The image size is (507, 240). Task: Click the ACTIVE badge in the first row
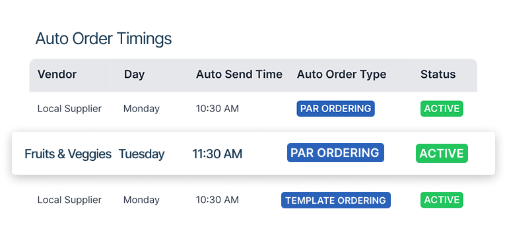[x=442, y=109]
